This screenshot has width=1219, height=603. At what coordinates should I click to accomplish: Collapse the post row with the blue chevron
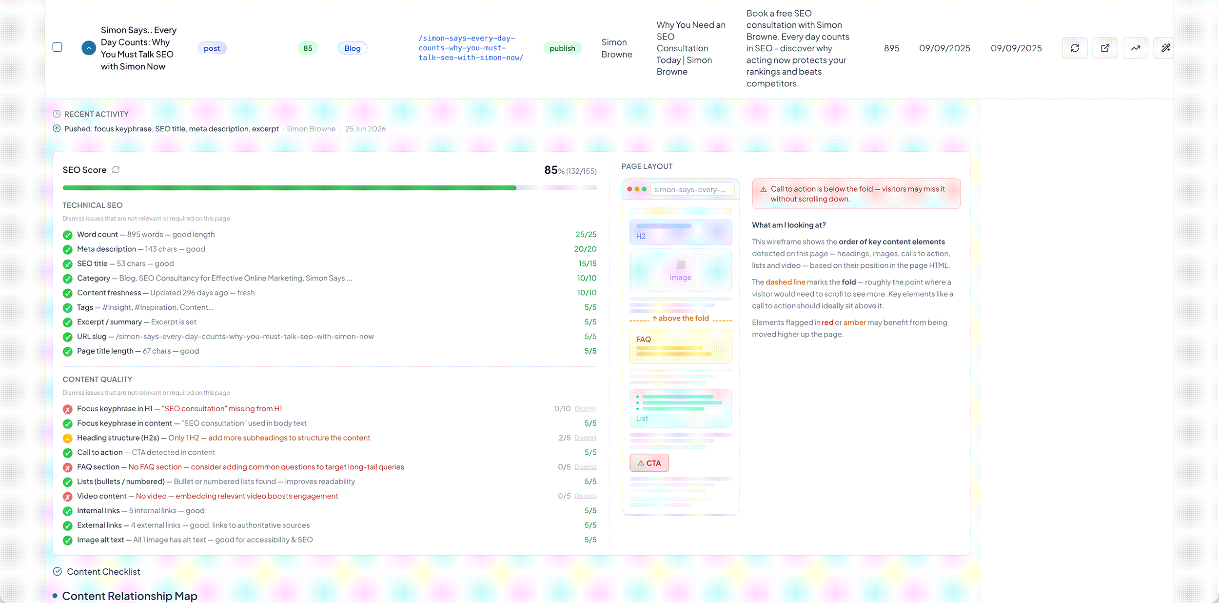coord(89,48)
